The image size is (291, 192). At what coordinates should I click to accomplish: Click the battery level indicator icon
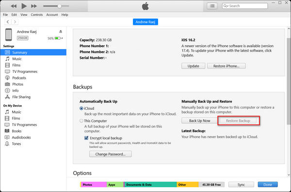click(58, 38)
